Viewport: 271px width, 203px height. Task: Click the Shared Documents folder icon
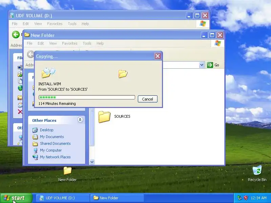(35, 143)
